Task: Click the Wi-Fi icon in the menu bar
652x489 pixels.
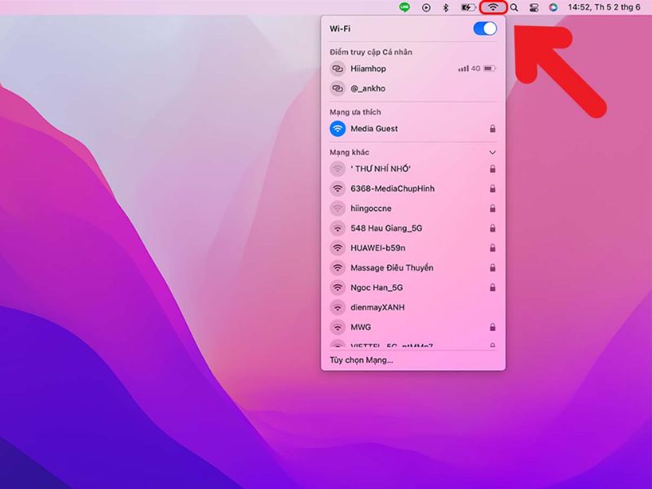Action: click(493, 7)
